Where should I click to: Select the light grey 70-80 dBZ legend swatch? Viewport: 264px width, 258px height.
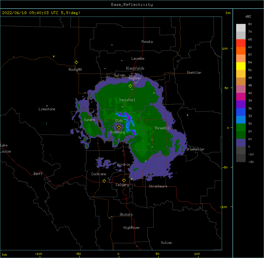tap(241, 28)
